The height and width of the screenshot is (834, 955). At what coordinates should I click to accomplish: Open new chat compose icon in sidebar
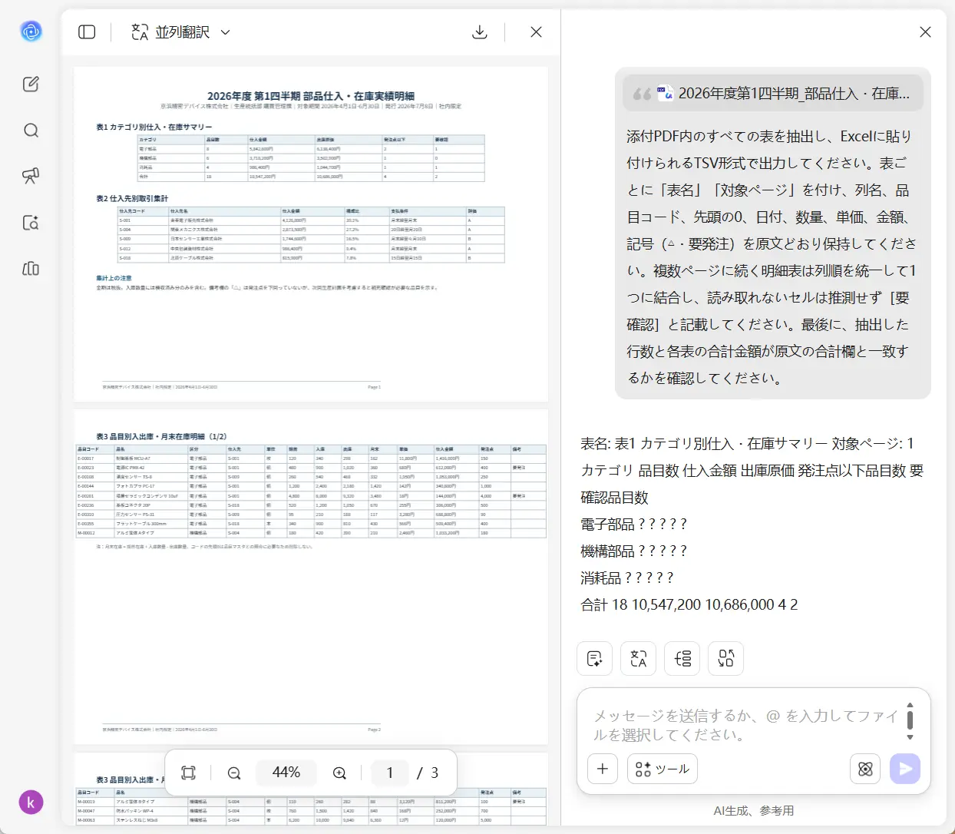point(31,84)
